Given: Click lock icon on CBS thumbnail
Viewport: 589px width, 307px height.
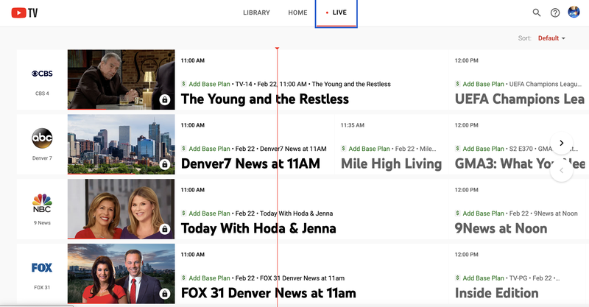Looking at the screenshot, I should (164, 100).
